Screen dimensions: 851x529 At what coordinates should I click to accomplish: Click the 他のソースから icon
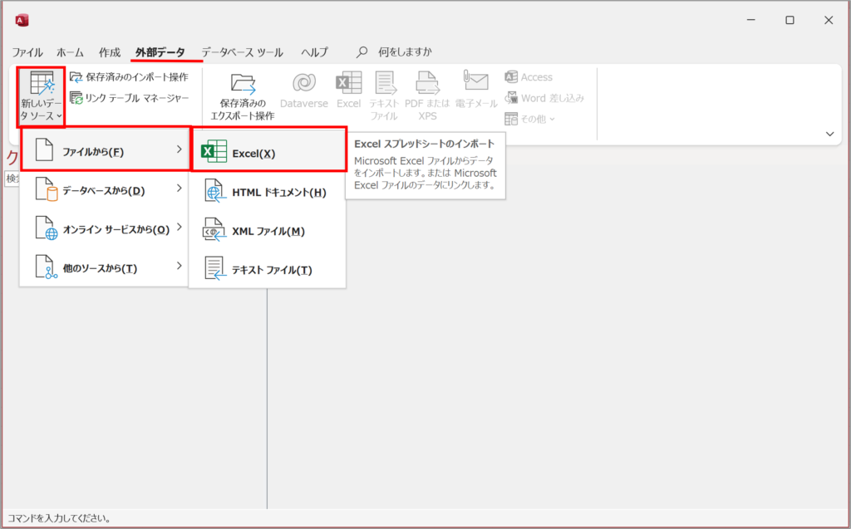[47, 267]
